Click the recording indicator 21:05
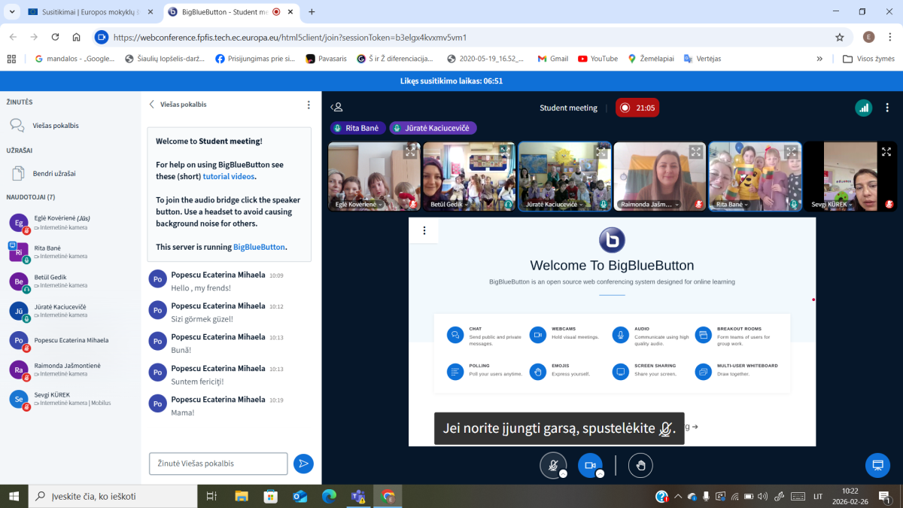The height and width of the screenshot is (508, 903). coord(637,108)
